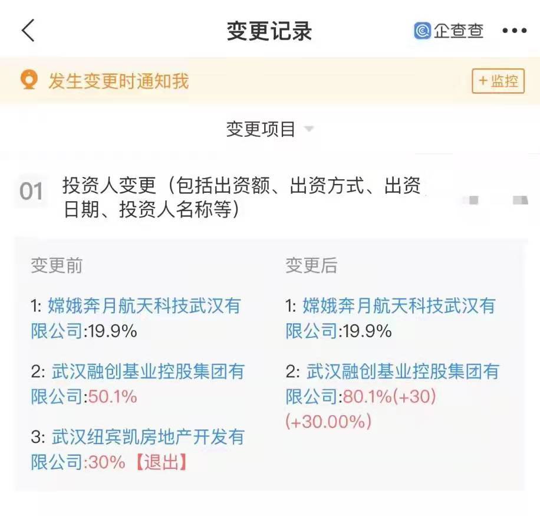
Task: Tap the 发生变更时通知我 banner text
Action: pyautogui.click(x=118, y=81)
